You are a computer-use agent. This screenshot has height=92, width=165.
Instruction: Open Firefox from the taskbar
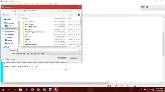pyautogui.click(x=32, y=90)
